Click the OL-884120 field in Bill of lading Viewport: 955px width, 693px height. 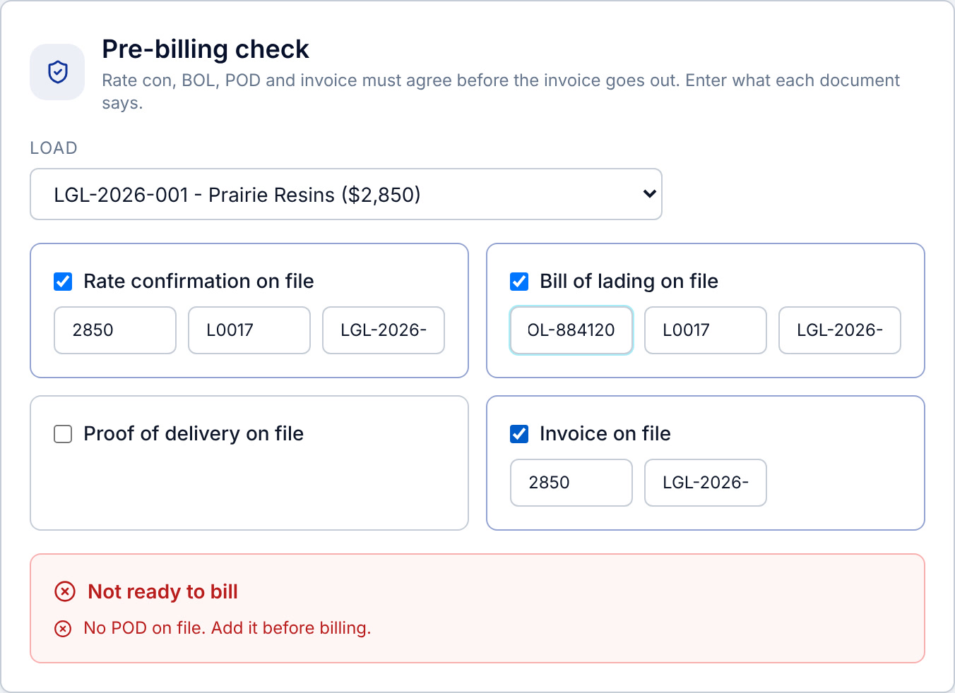pyautogui.click(x=571, y=330)
